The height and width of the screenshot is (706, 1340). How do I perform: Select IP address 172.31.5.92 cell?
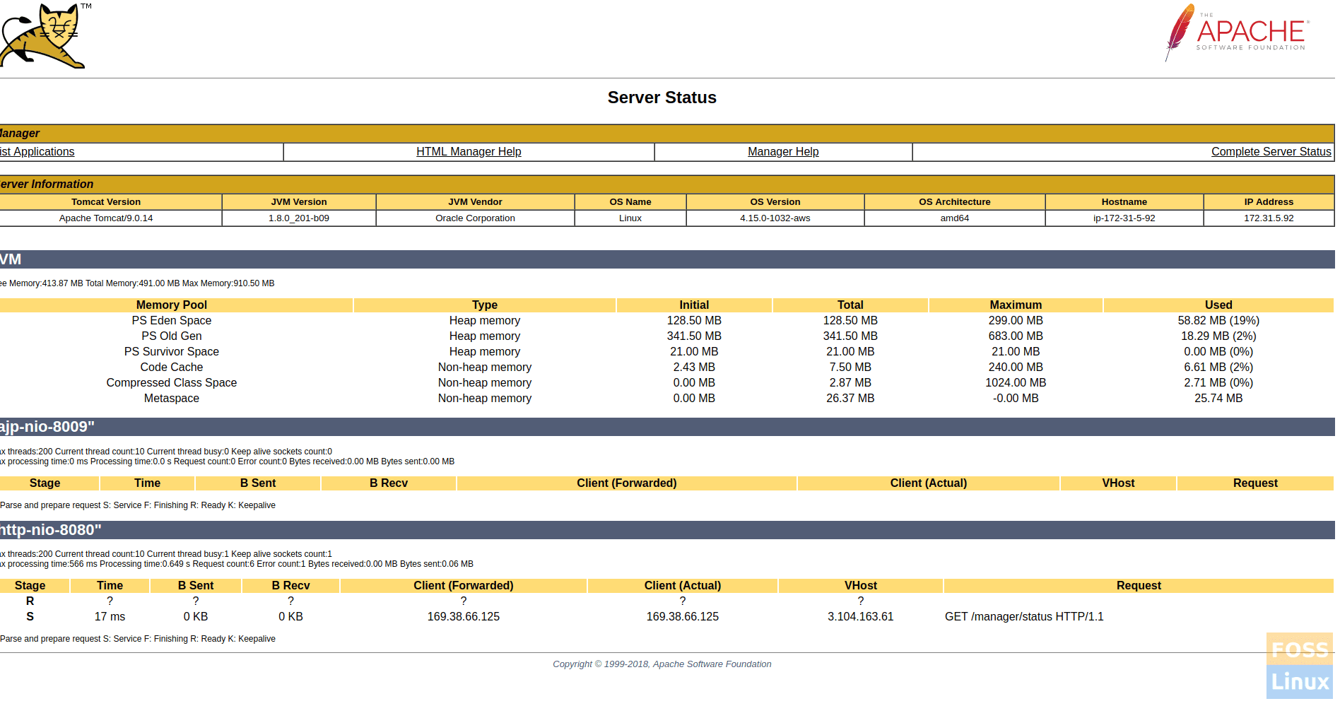[1269, 218]
